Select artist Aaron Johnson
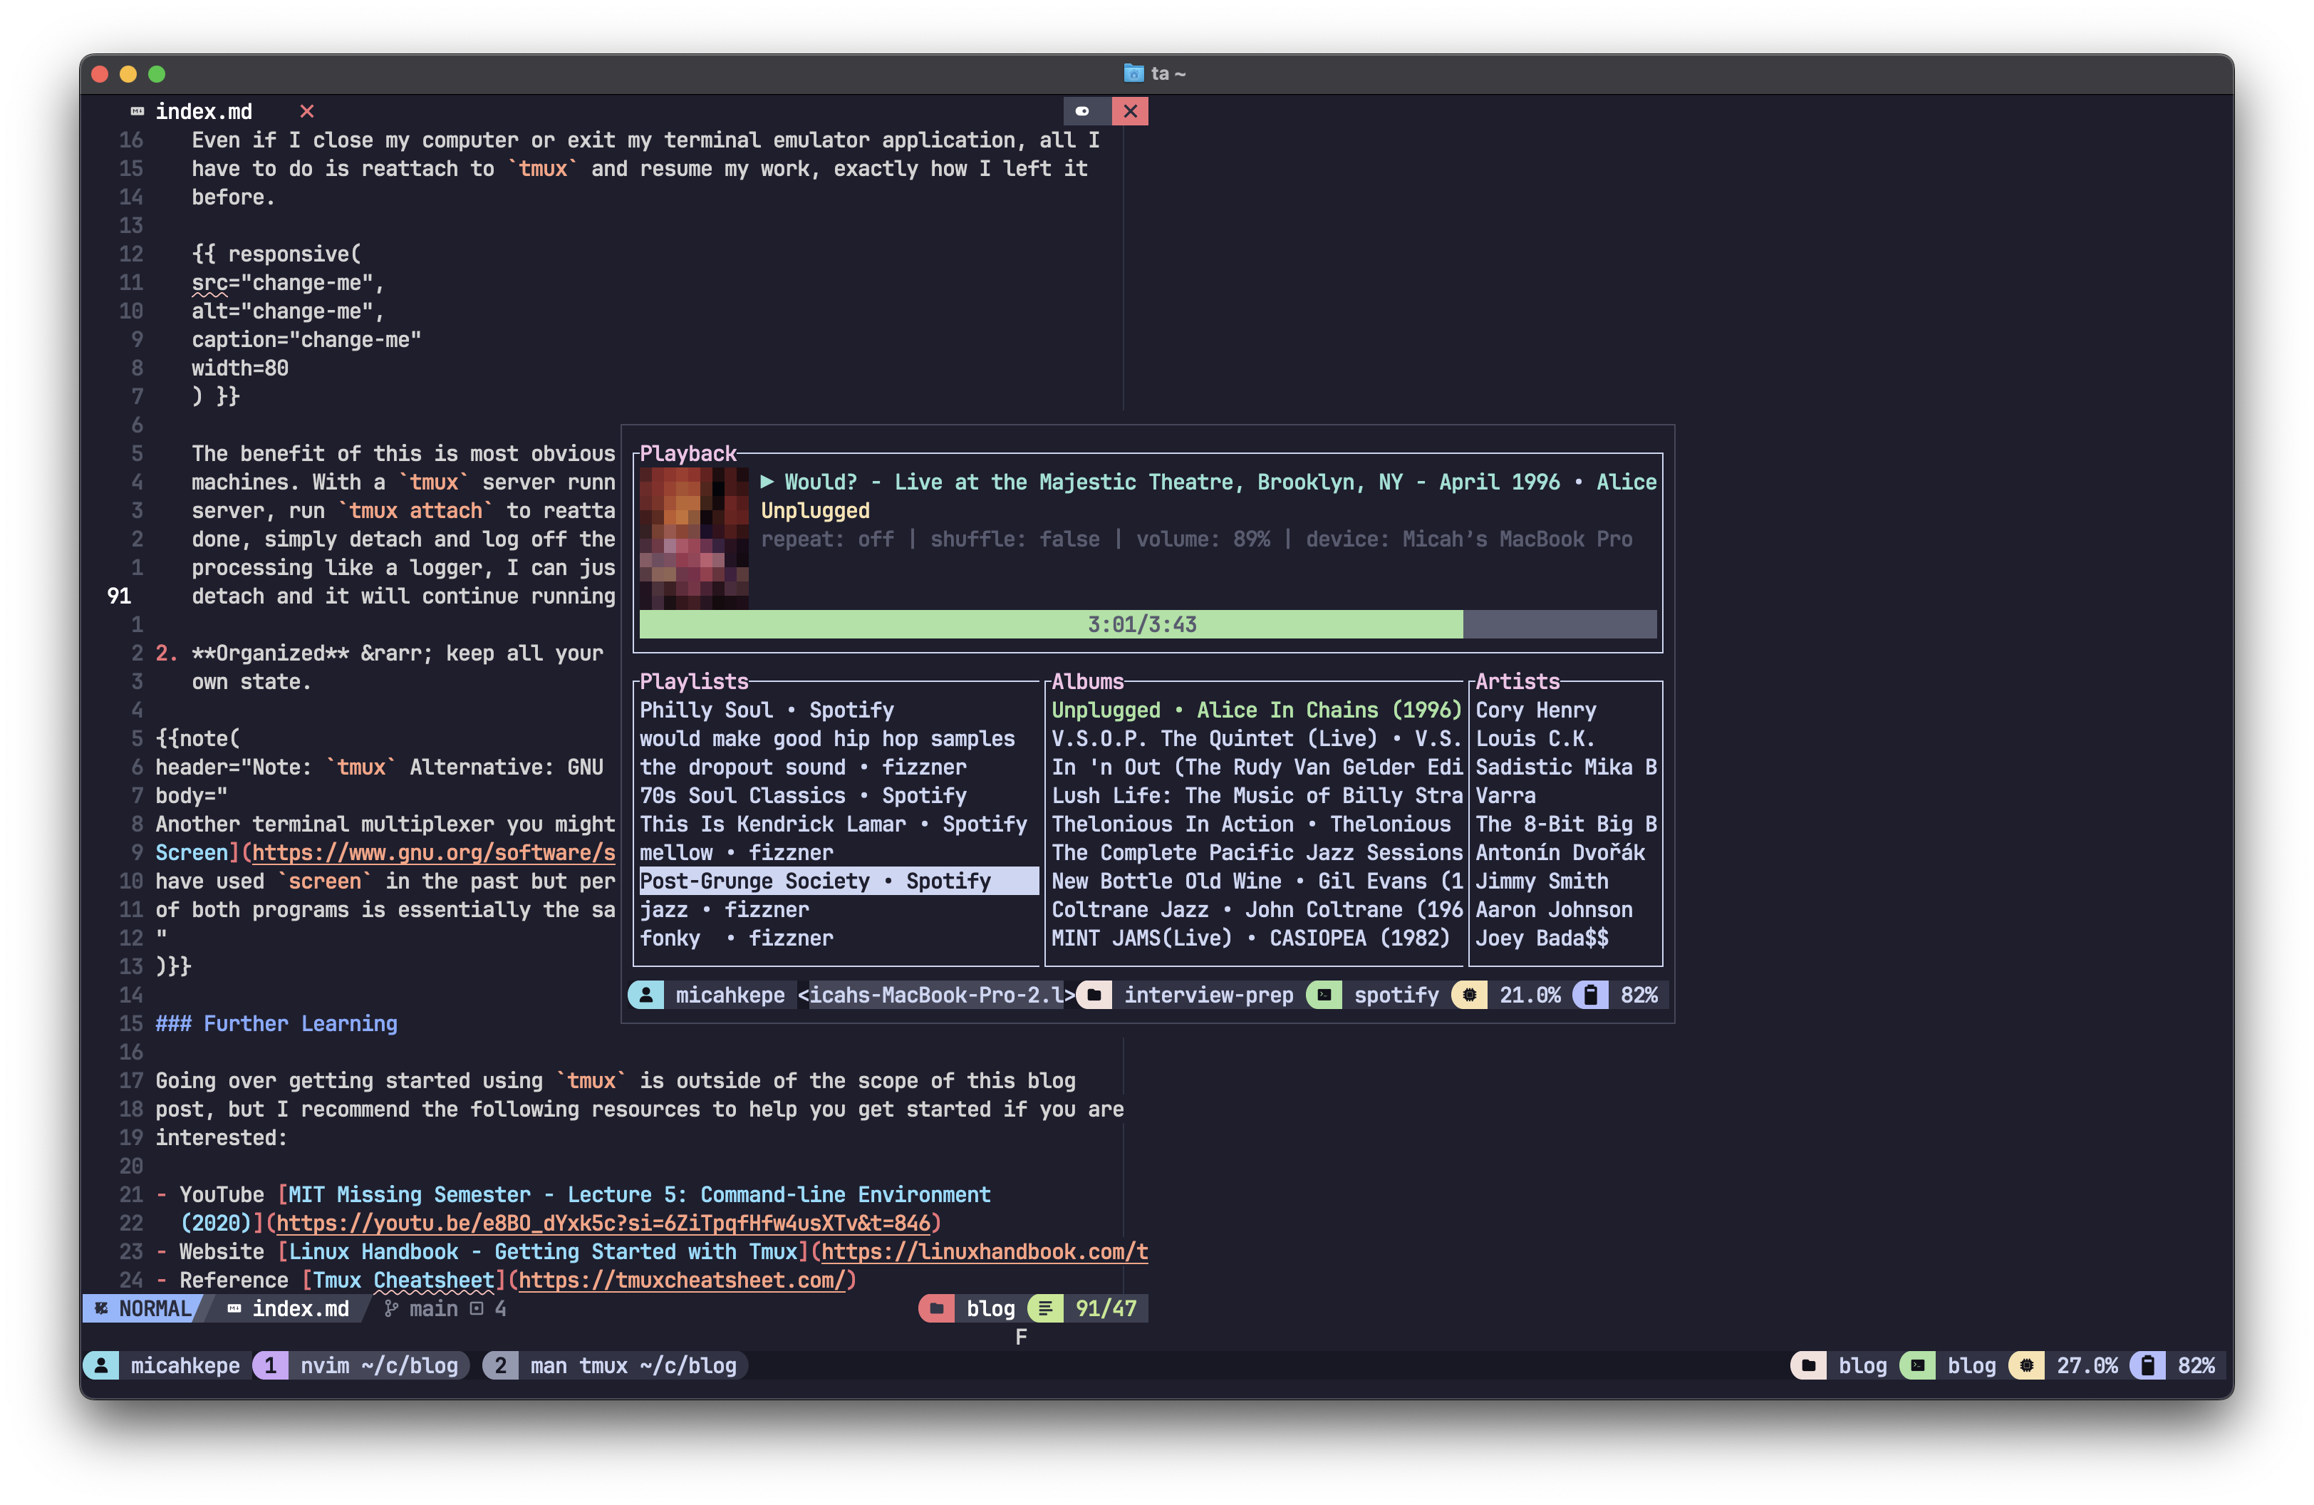The width and height of the screenshot is (2314, 1505). pos(1555,909)
